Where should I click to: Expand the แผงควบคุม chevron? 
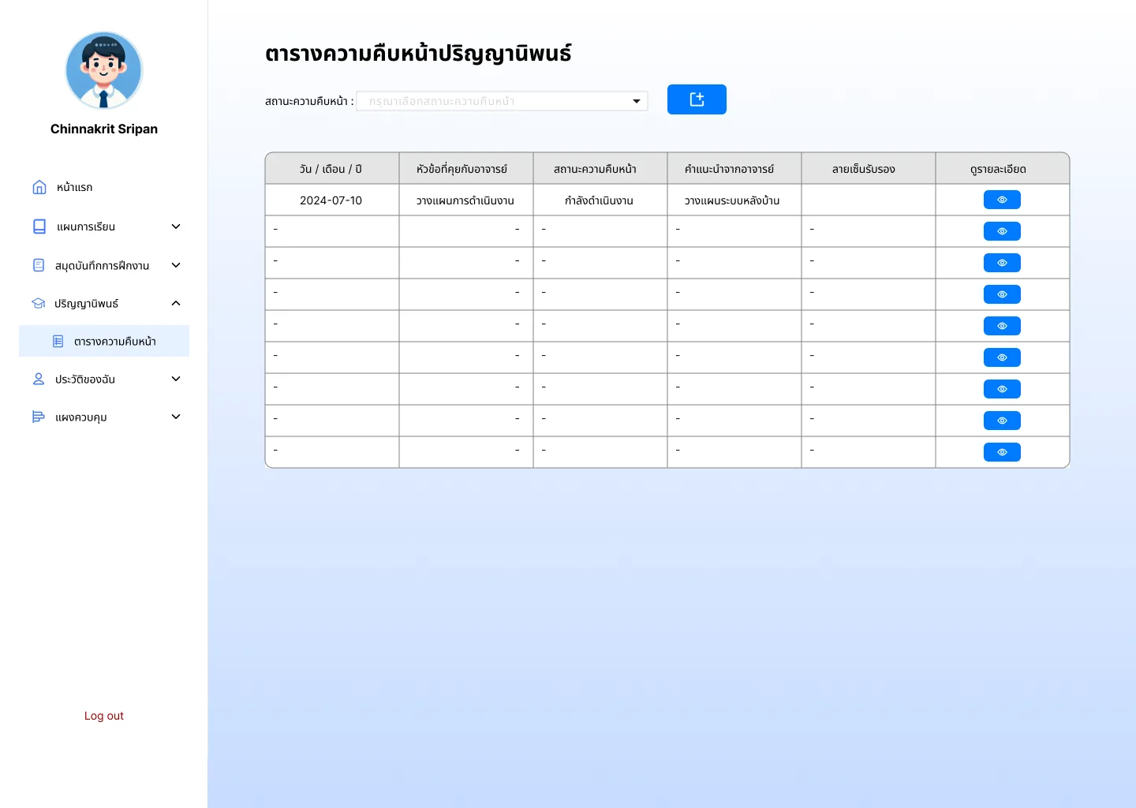[176, 417]
